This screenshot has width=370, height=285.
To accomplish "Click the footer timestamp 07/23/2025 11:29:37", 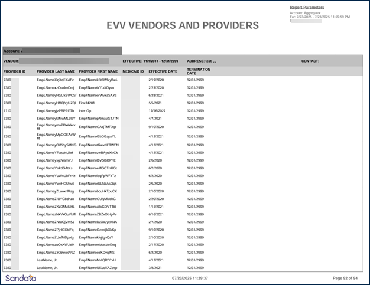I will [x=190, y=277].
